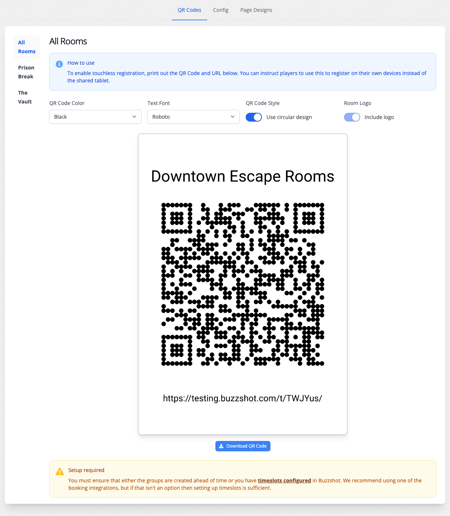This screenshot has height=516, width=450.
Task: Click the How to use heading
Action: coord(81,63)
